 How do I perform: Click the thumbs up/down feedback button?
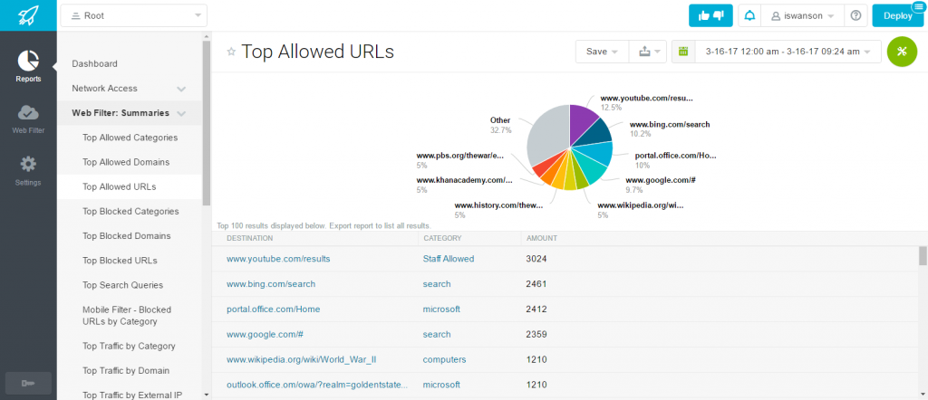[710, 16]
